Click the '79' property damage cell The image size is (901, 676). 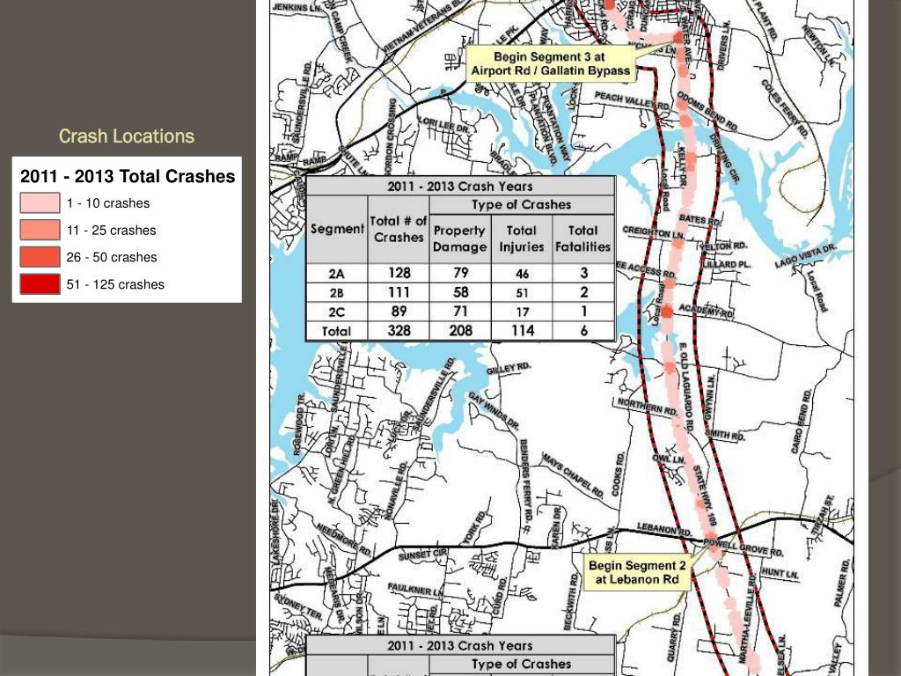point(460,273)
